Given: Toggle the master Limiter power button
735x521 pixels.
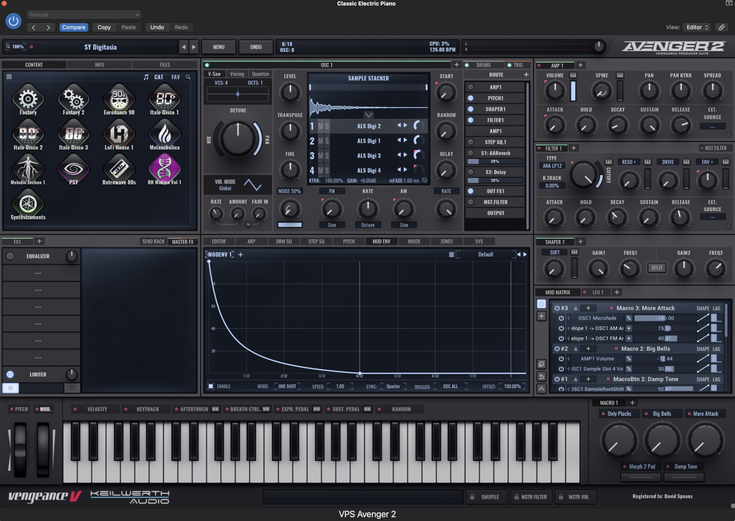Looking at the screenshot, I should pos(10,374).
